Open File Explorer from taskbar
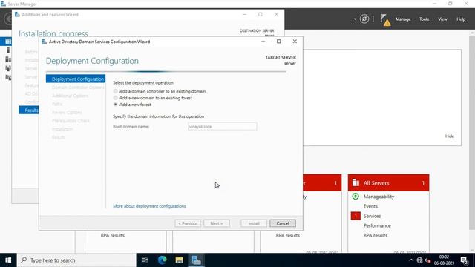Viewport: 475px width, 267px height. coord(180,260)
